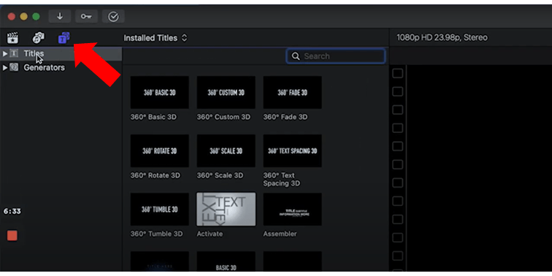Viewport: 552px width, 276px height.
Task: Click the 1080p HD 23.98p, Stereo label
Action: tap(442, 38)
